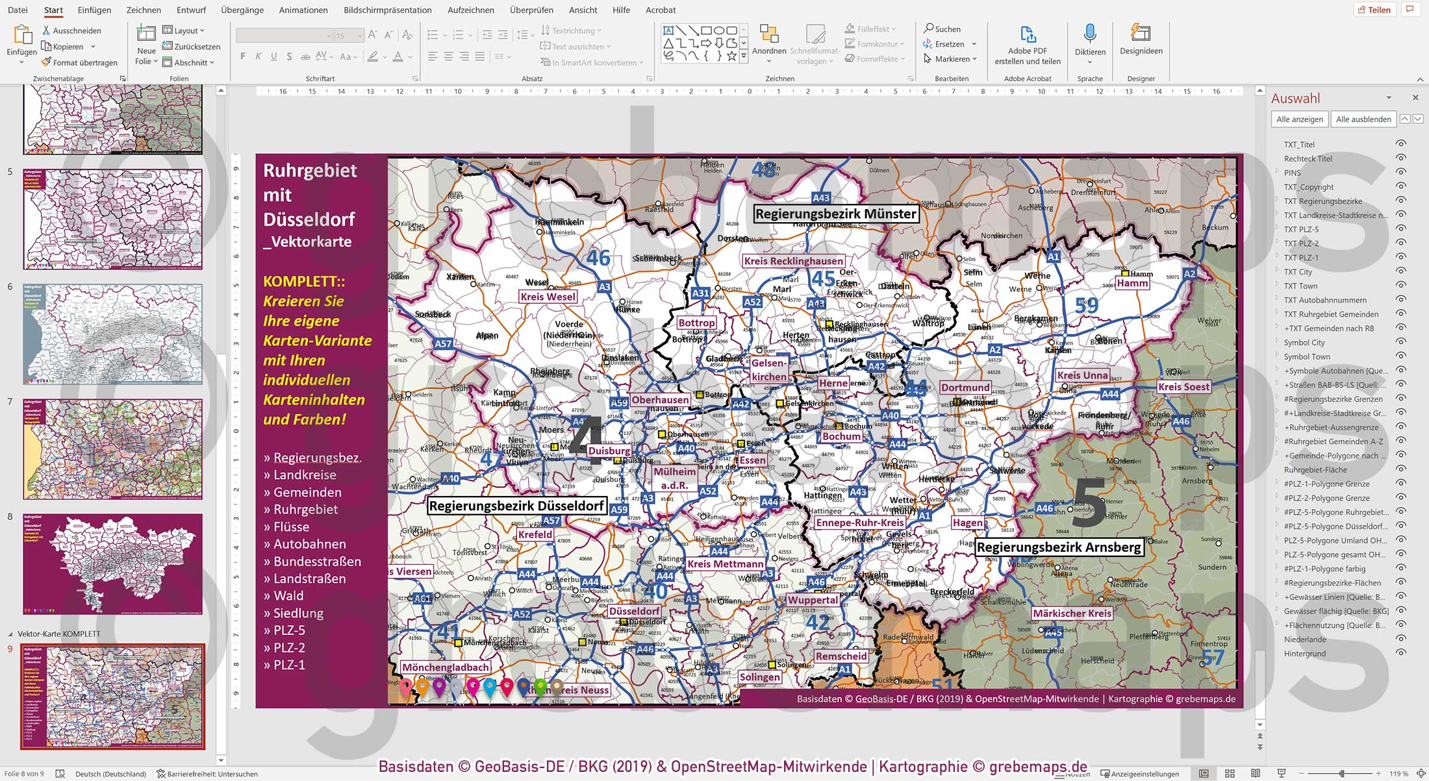Click the Format übertragen paintbrush

coord(46,62)
